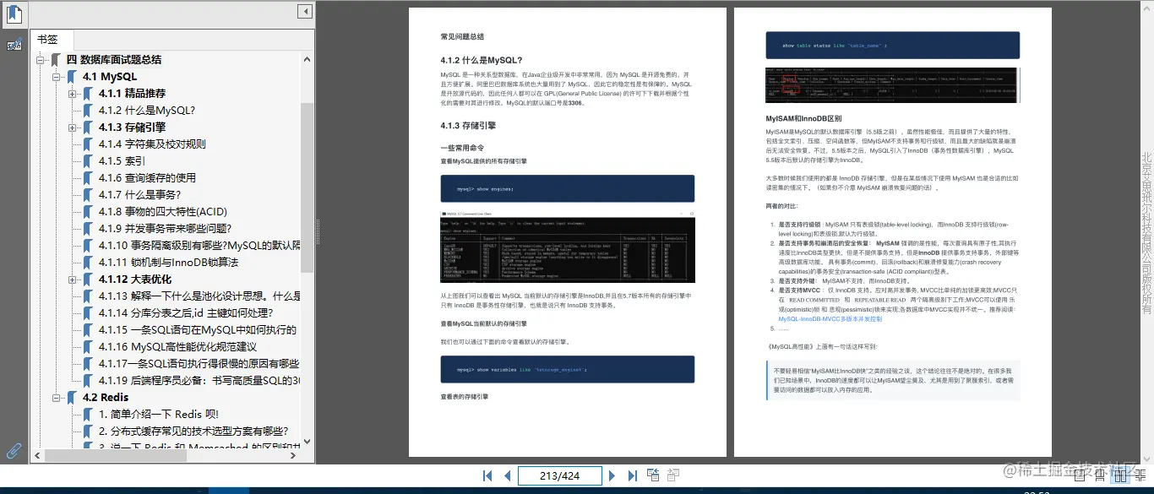Open bookmark 4.1.4 字符集及校对规则
The image size is (1154, 494).
coord(152,144)
